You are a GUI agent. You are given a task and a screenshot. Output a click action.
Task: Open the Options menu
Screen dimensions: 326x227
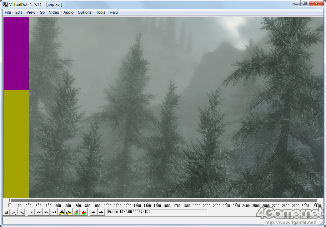[85, 12]
